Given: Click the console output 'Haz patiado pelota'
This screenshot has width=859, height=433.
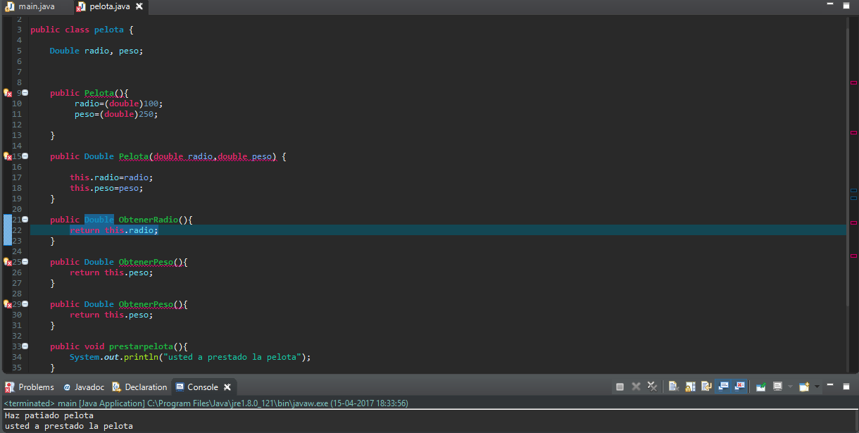Looking at the screenshot, I should 49,416.
